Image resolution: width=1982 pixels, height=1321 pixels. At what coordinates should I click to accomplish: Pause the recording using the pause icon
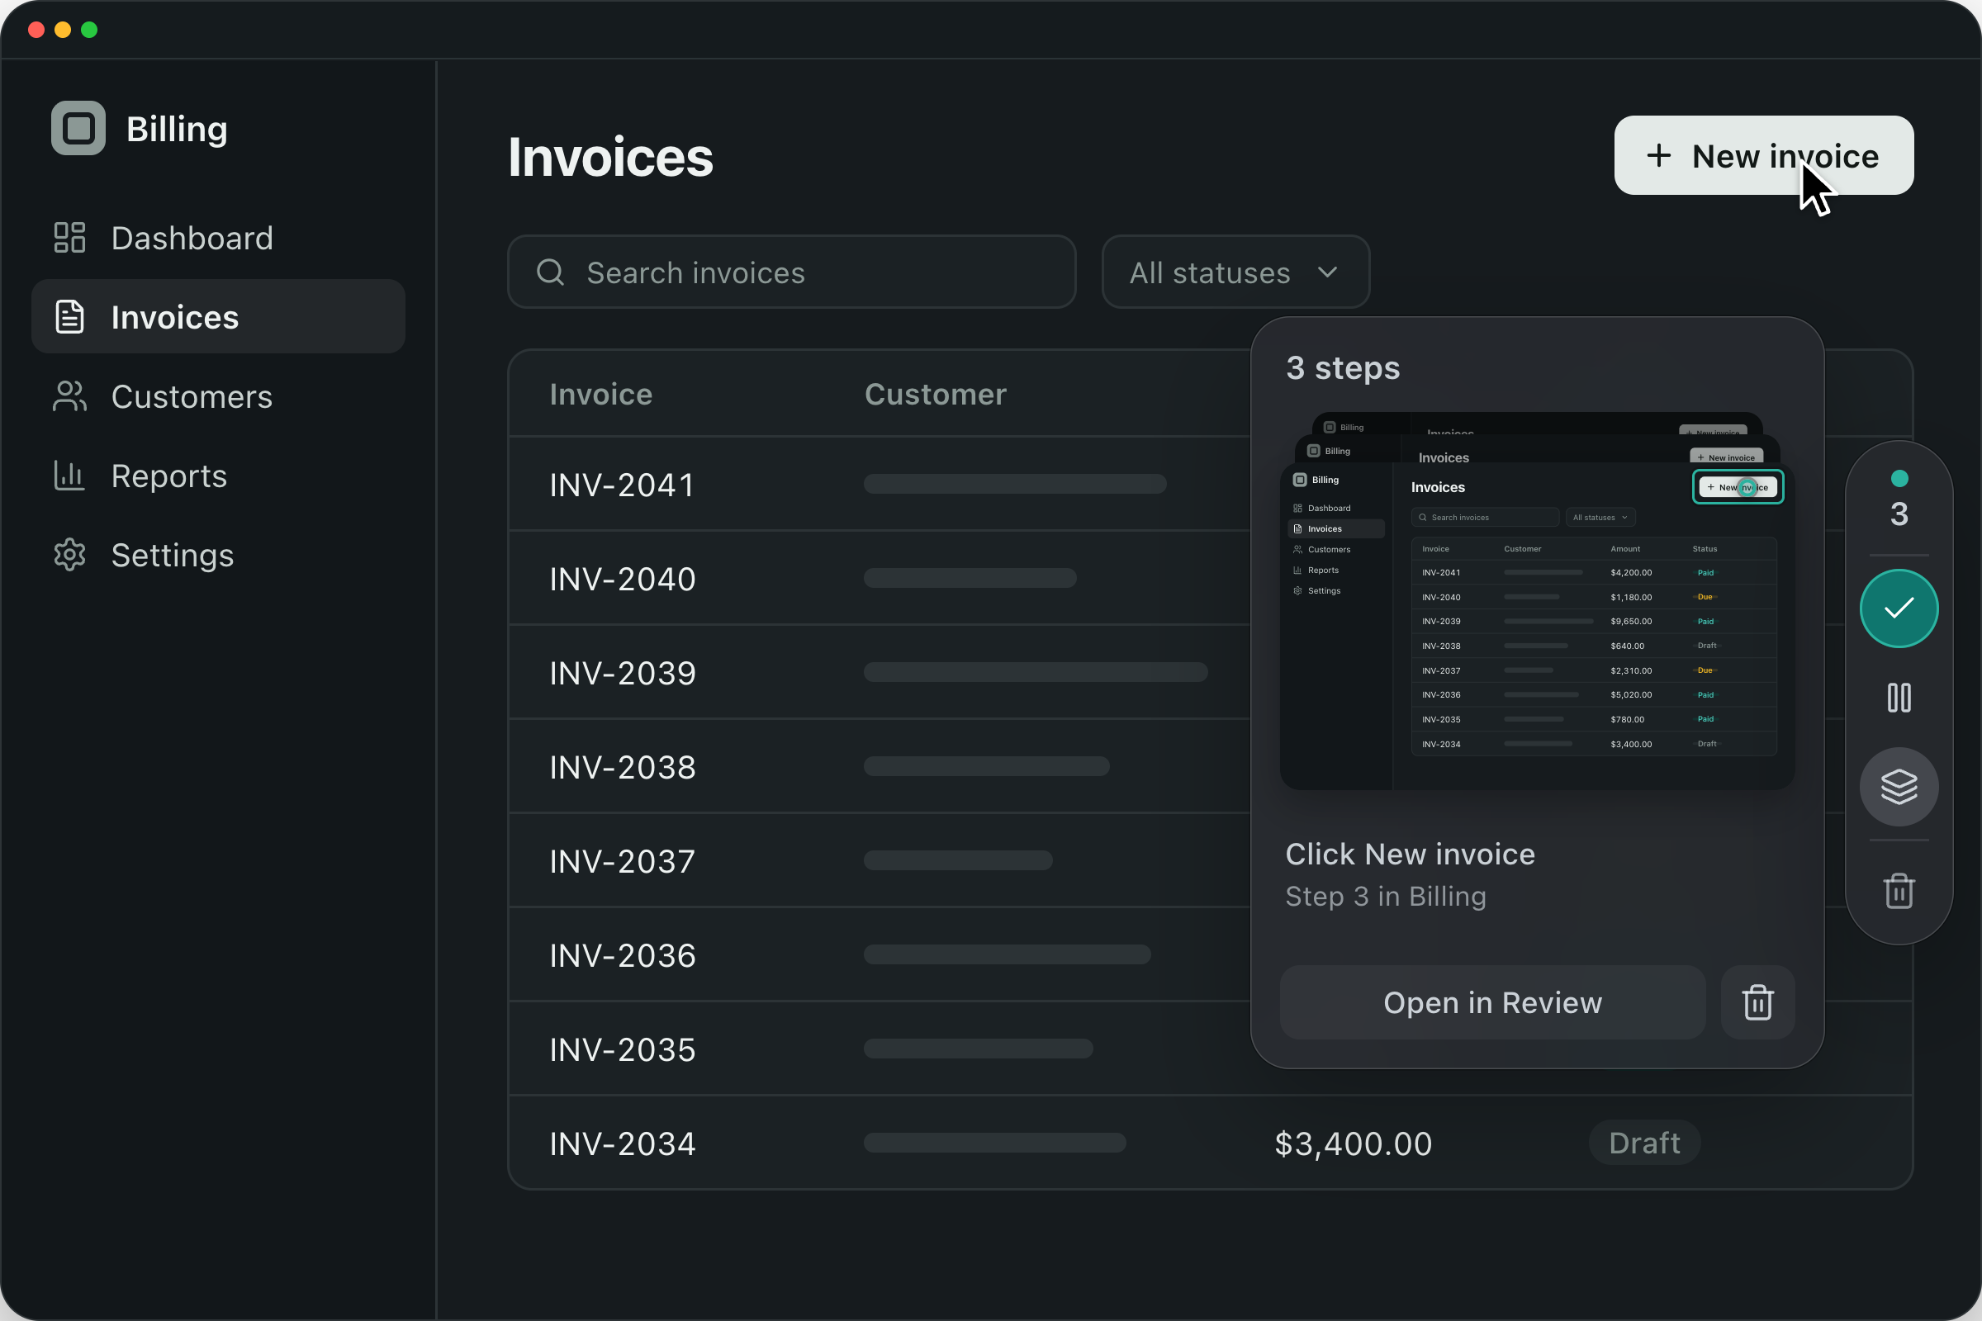pyautogui.click(x=1899, y=698)
